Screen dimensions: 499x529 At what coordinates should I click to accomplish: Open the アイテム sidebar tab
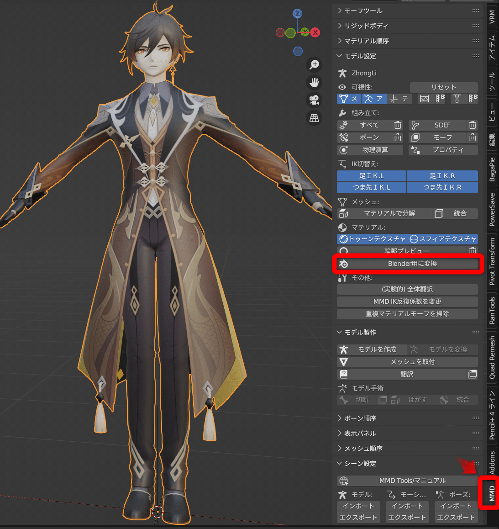pos(492,49)
